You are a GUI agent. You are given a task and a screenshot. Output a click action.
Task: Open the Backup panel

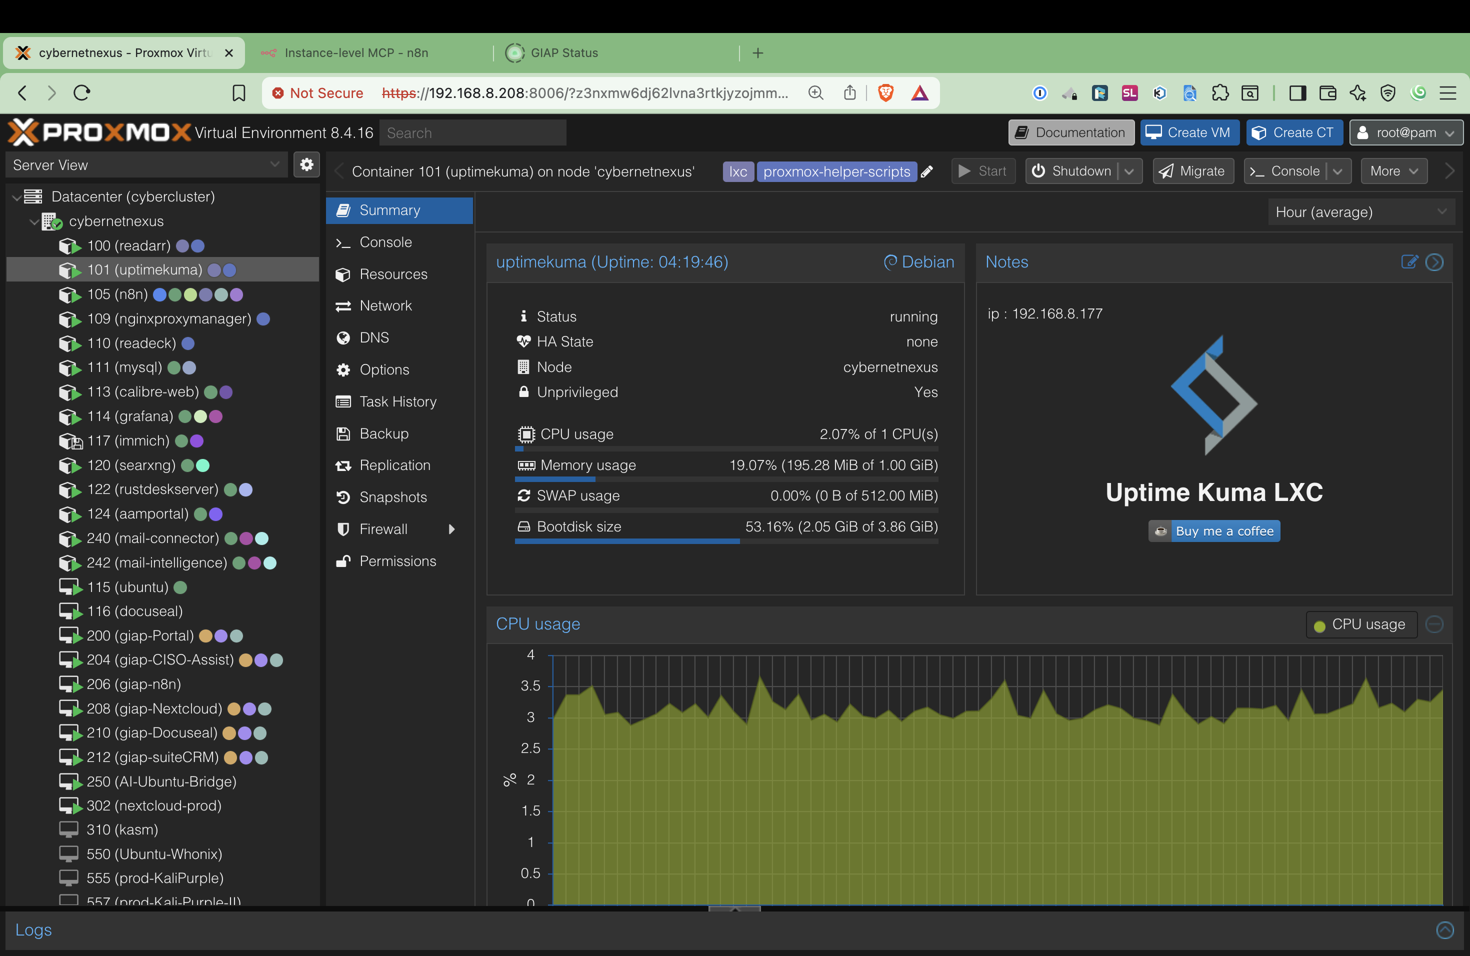click(383, 433)
